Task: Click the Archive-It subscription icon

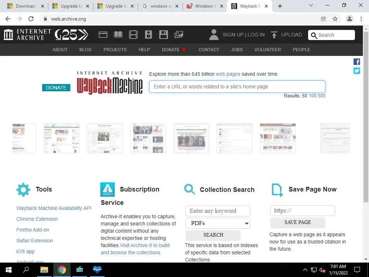Action: coord(107,189)
